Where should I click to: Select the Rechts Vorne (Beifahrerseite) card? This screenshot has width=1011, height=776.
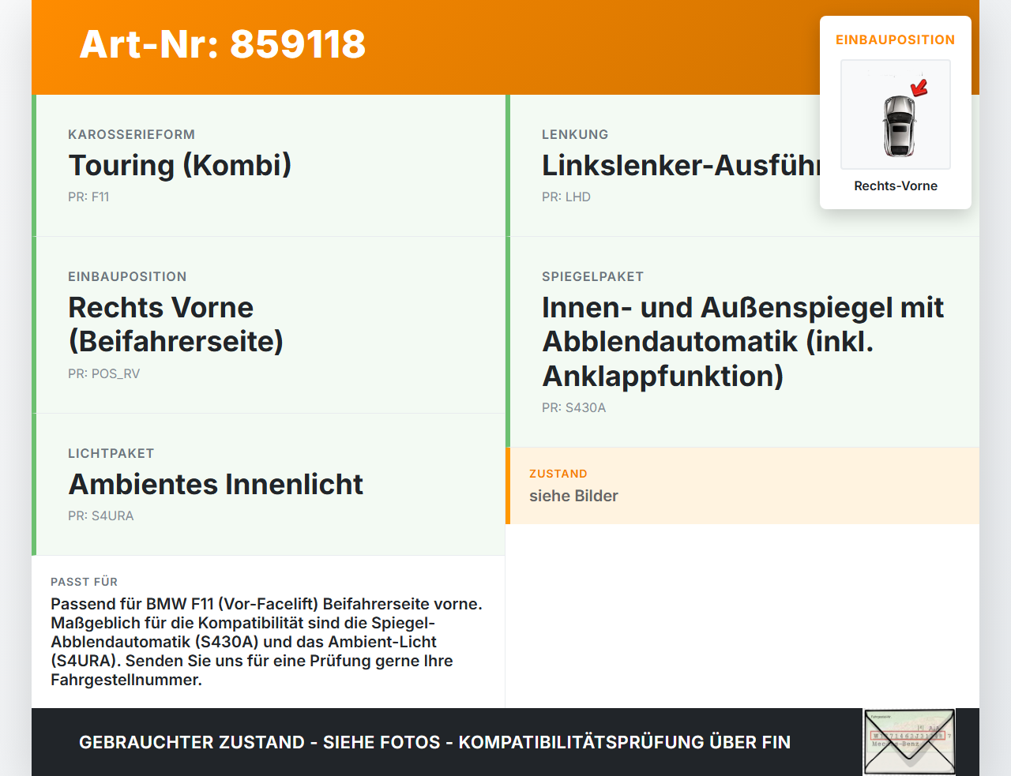269,325
